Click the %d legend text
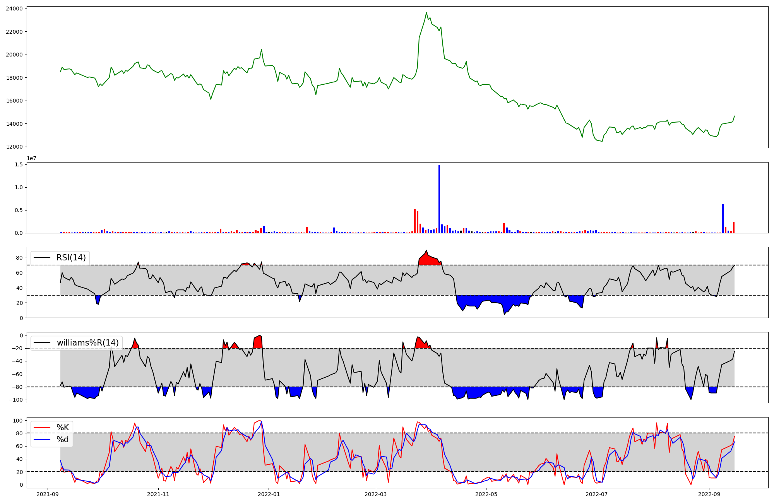The height and width of the screenshot is (503, 774). coord(63,440)
